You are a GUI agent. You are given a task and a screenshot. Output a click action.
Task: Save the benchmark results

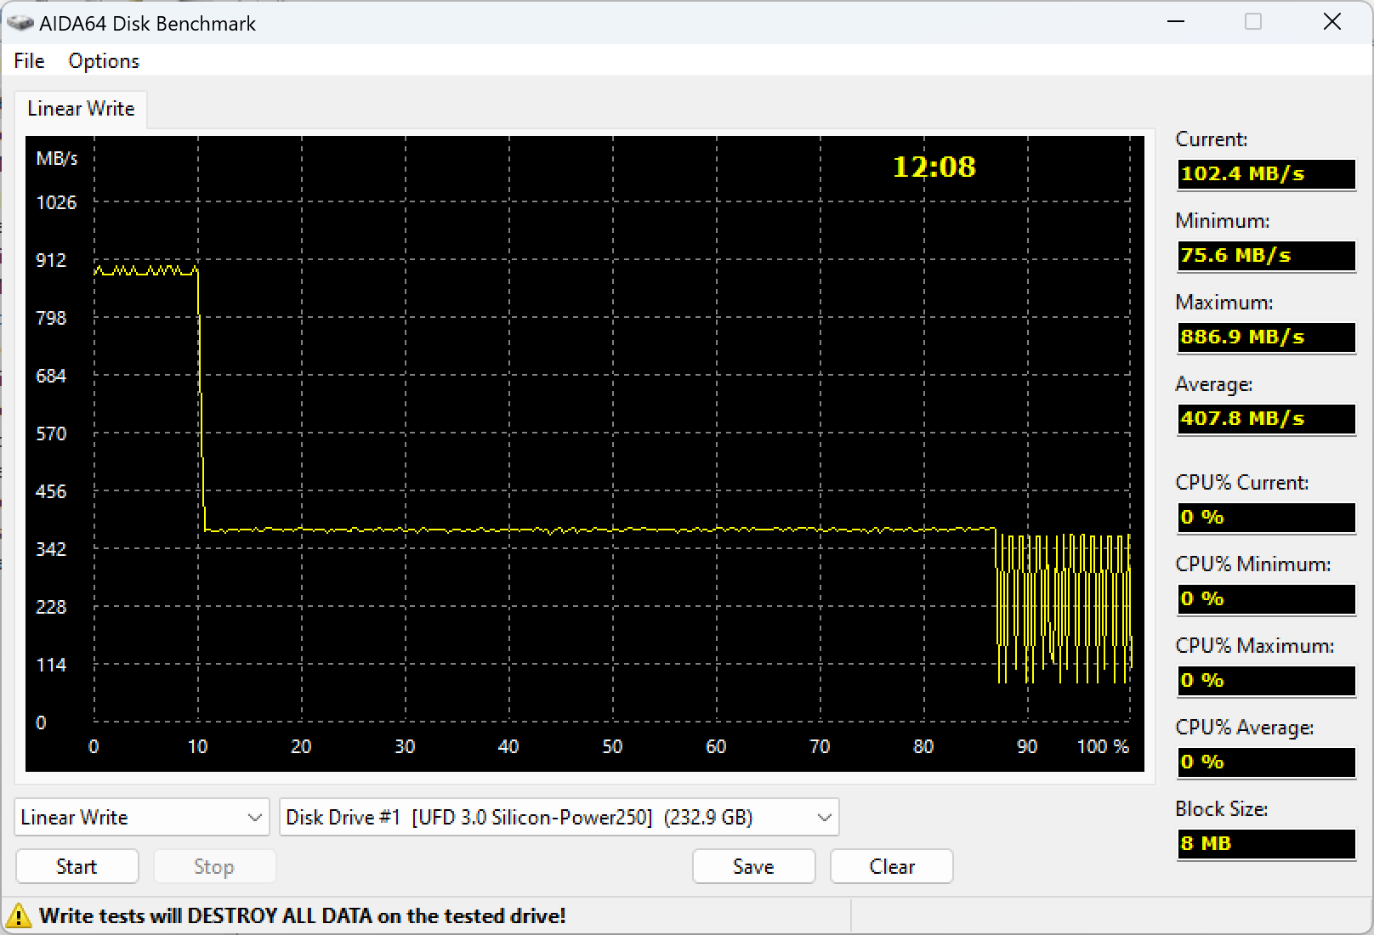click(753, 866)
